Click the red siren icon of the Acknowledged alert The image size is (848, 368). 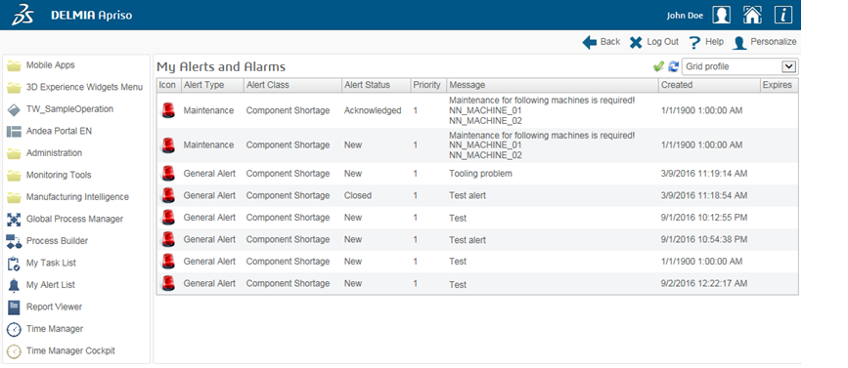[169, 110]
